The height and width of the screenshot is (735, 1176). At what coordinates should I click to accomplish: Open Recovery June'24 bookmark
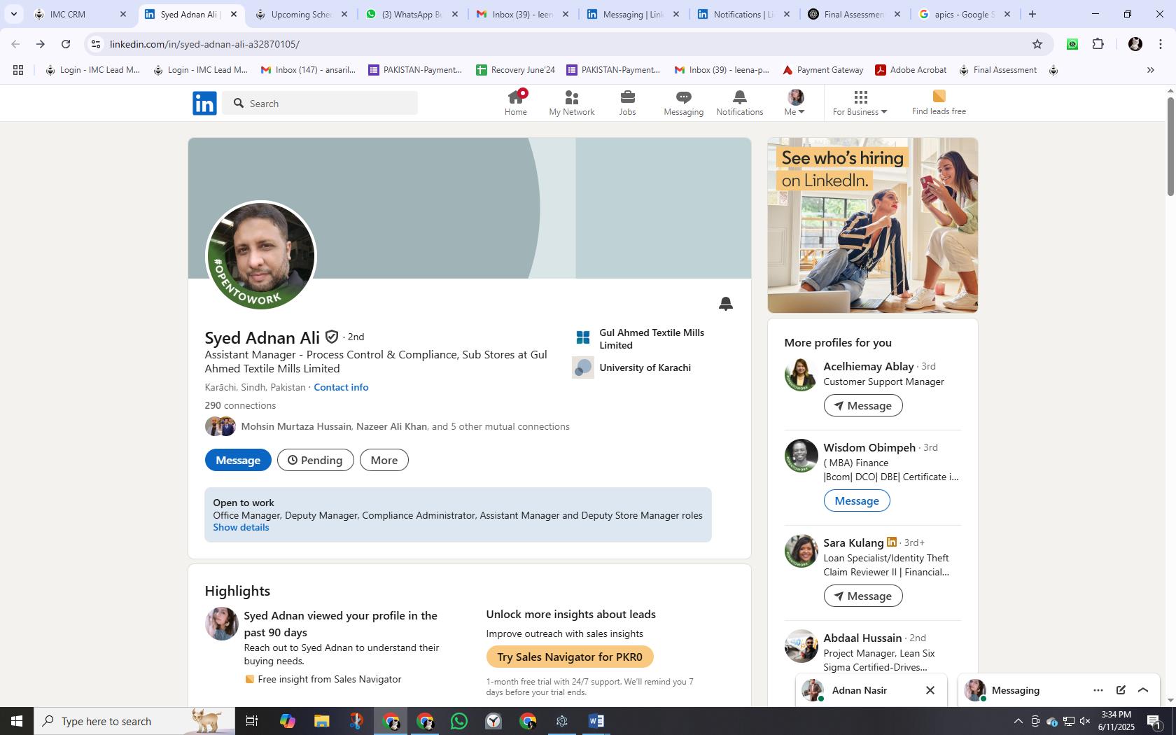515,70
